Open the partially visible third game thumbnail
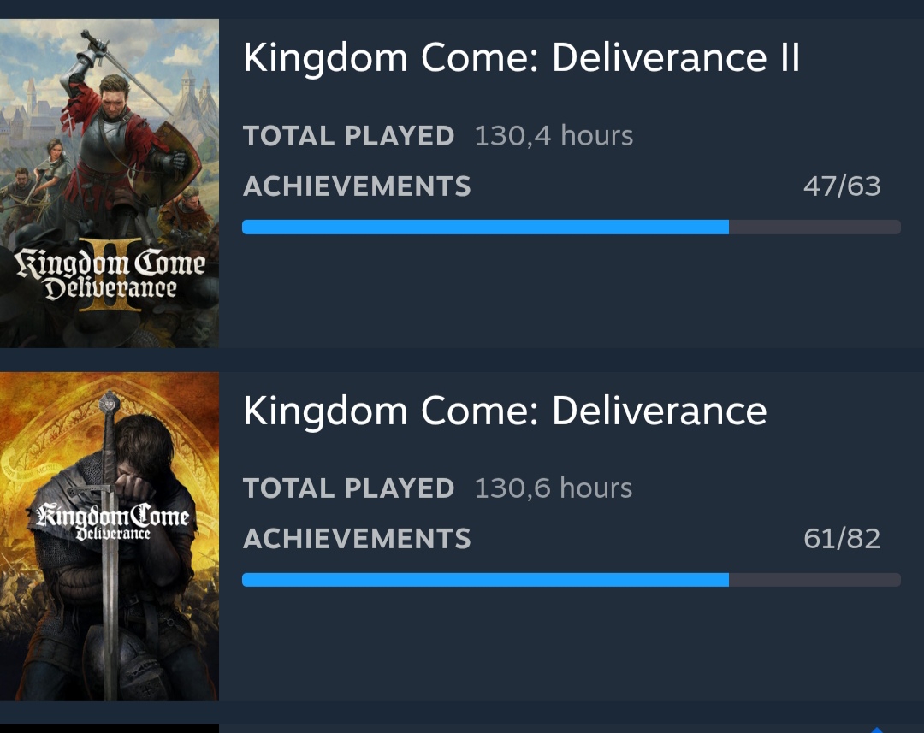The width and height of the screenshot is (924, 733). 110,729
